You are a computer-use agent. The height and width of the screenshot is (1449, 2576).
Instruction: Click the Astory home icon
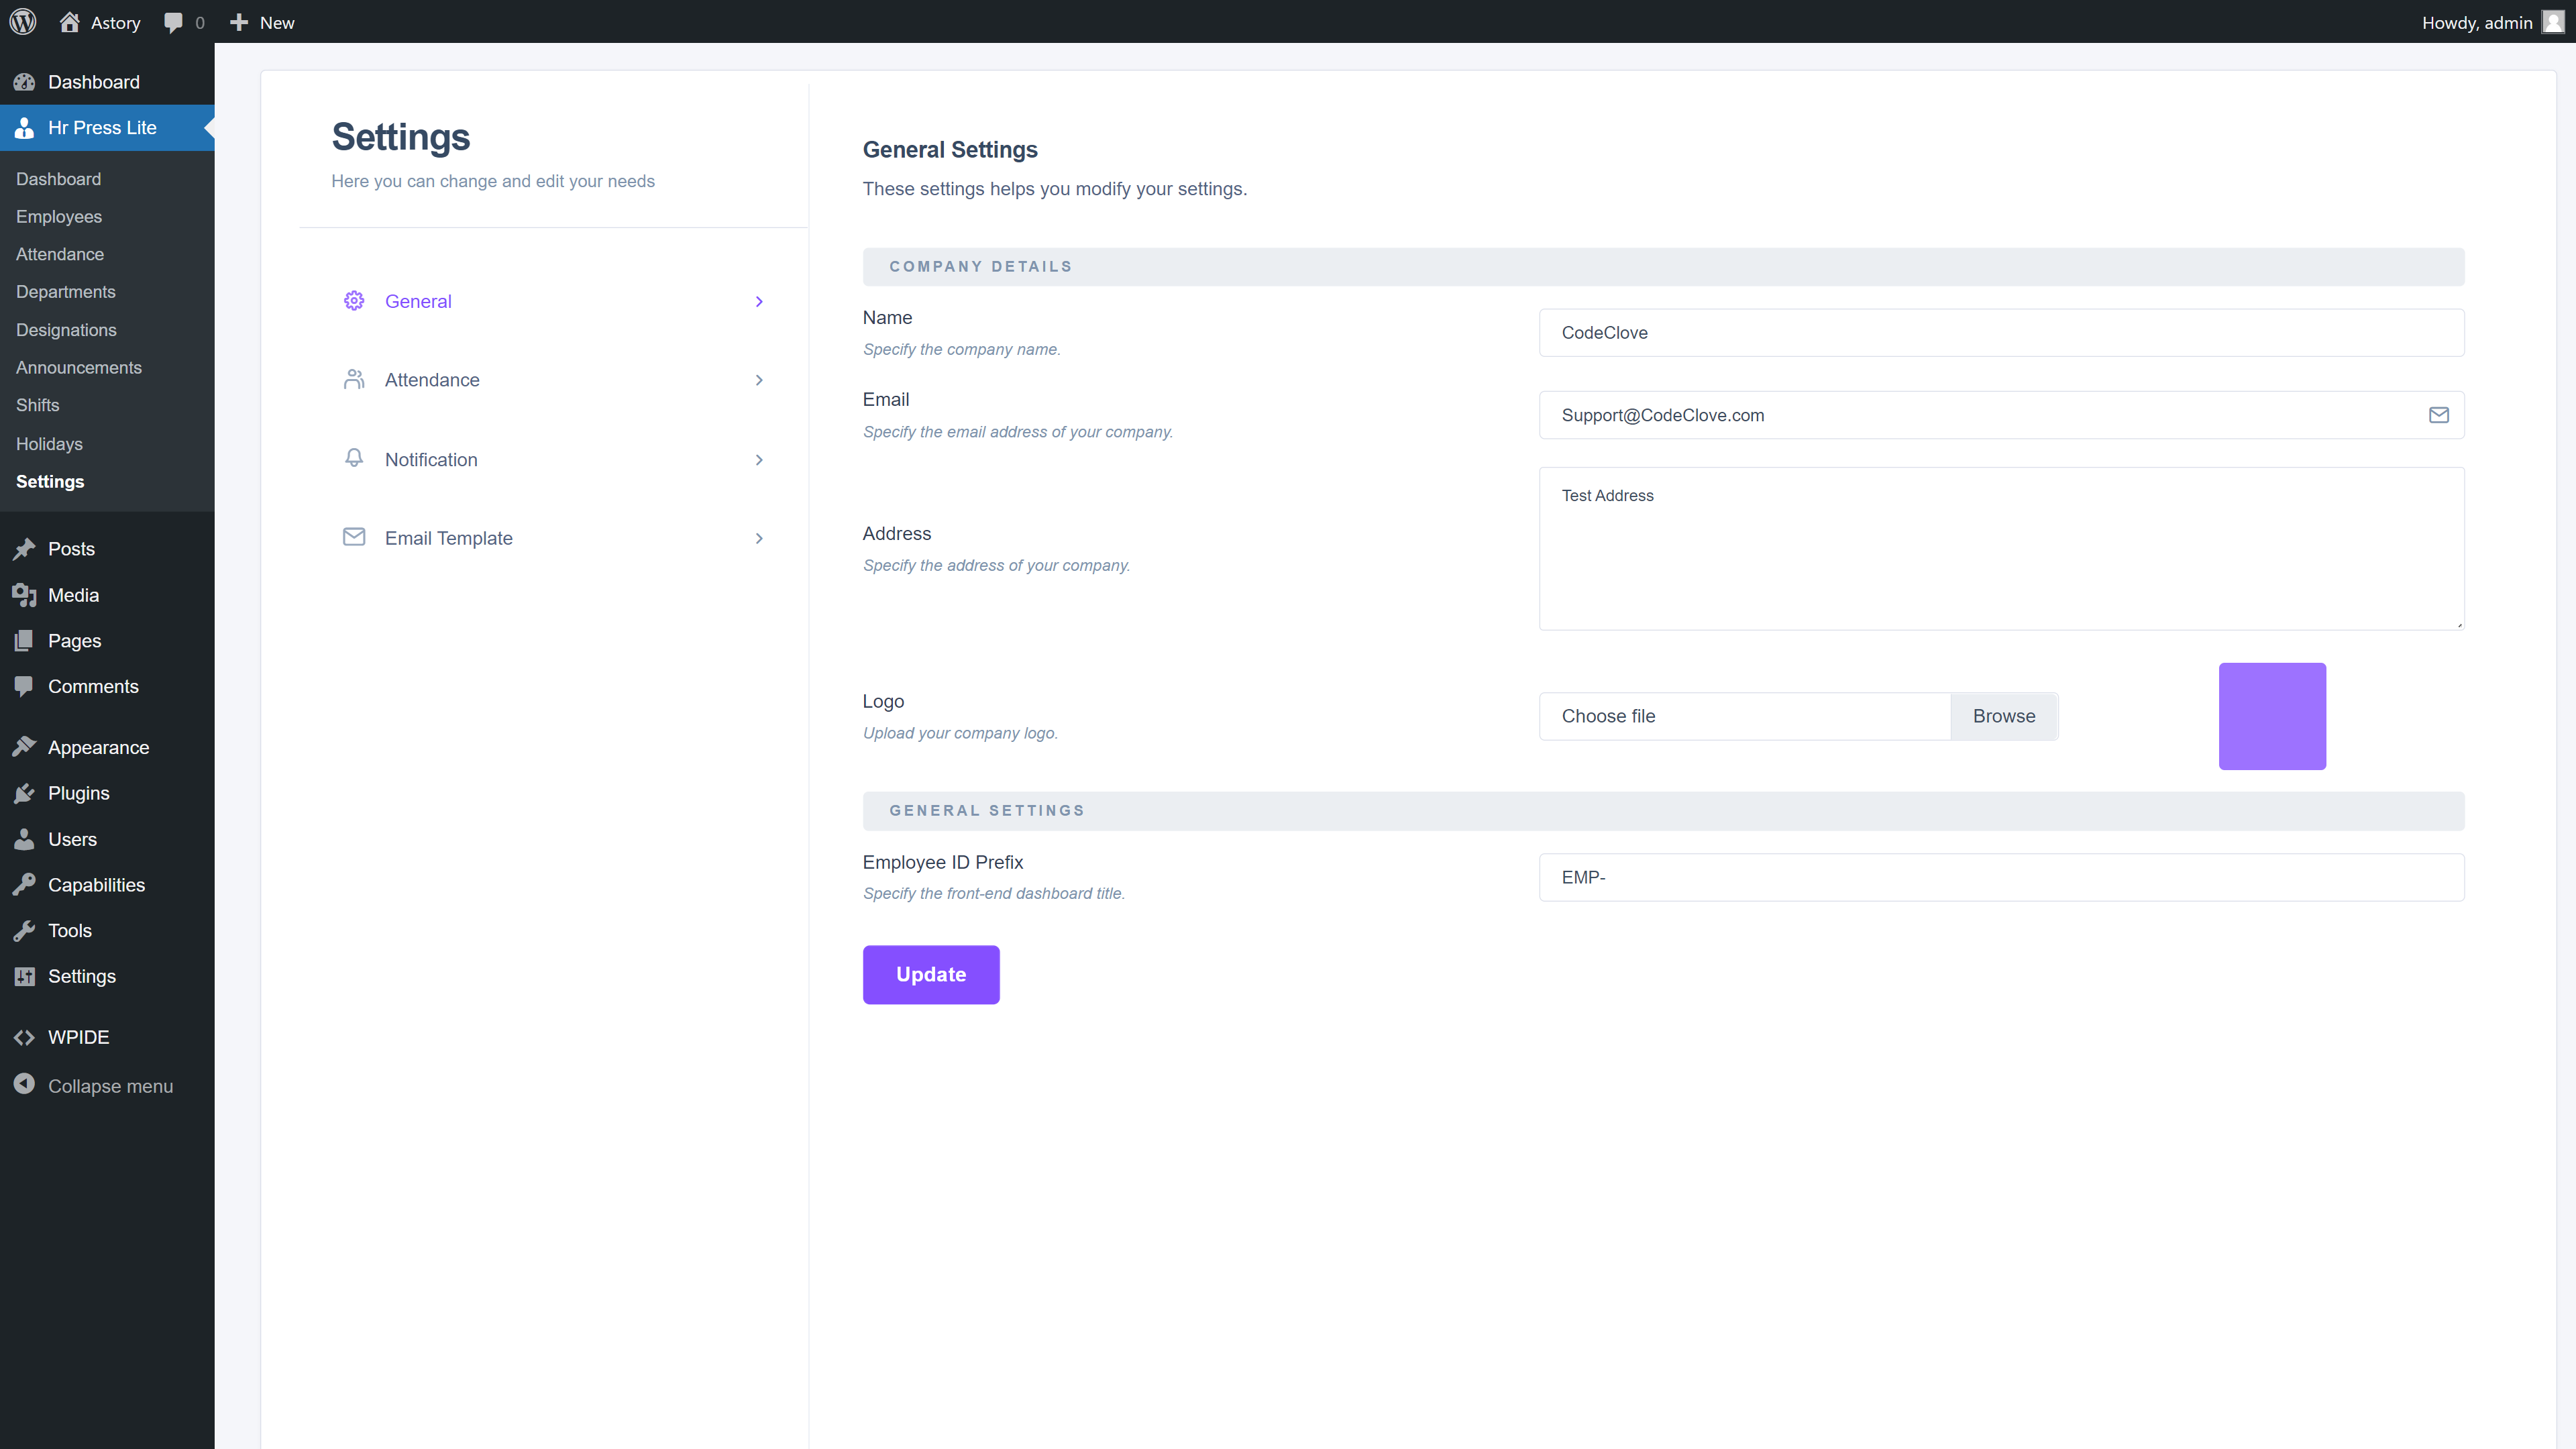pyautogui.click(x=69, y=22)
